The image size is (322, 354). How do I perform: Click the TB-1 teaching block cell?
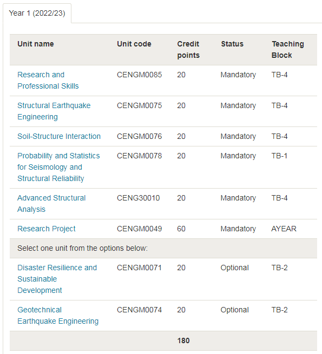279,156
